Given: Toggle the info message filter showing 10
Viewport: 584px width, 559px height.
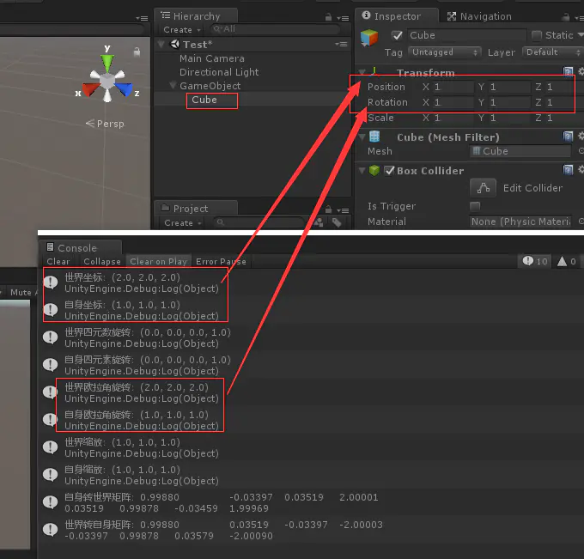Looking at the screenshot, I should click(x=535, y=261).
